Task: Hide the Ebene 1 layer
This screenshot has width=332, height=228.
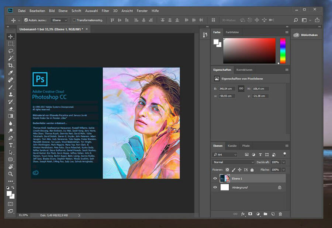Action: (x=215, y=178)
